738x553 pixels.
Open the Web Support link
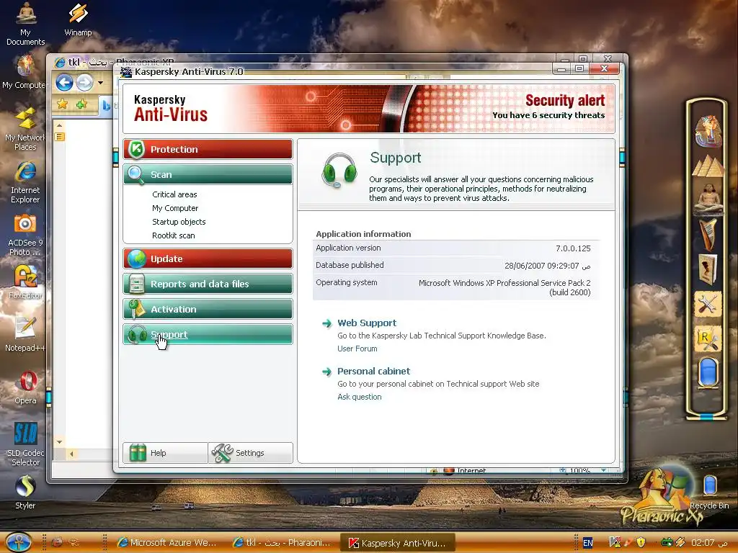coord(367,323)
